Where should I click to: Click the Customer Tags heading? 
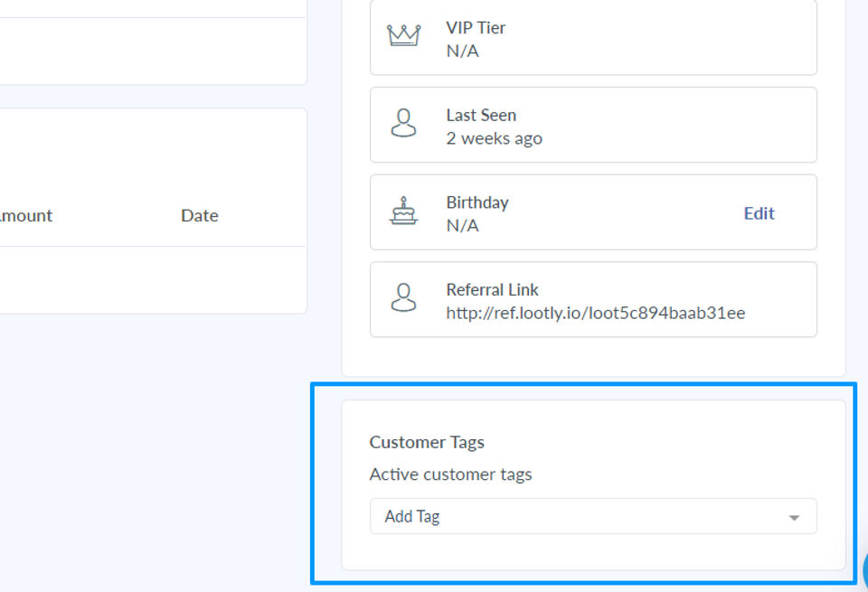click(x=427, y=442)
